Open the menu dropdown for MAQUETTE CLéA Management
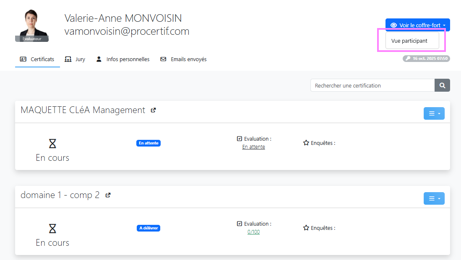Viewport: 461px width, 260px height. tap(434, 113)
